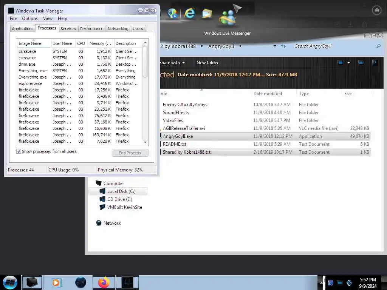The width and height of the screenshot is (387, 290).
Task: Launch Internet Explorer from the dock
Action: 190,13
